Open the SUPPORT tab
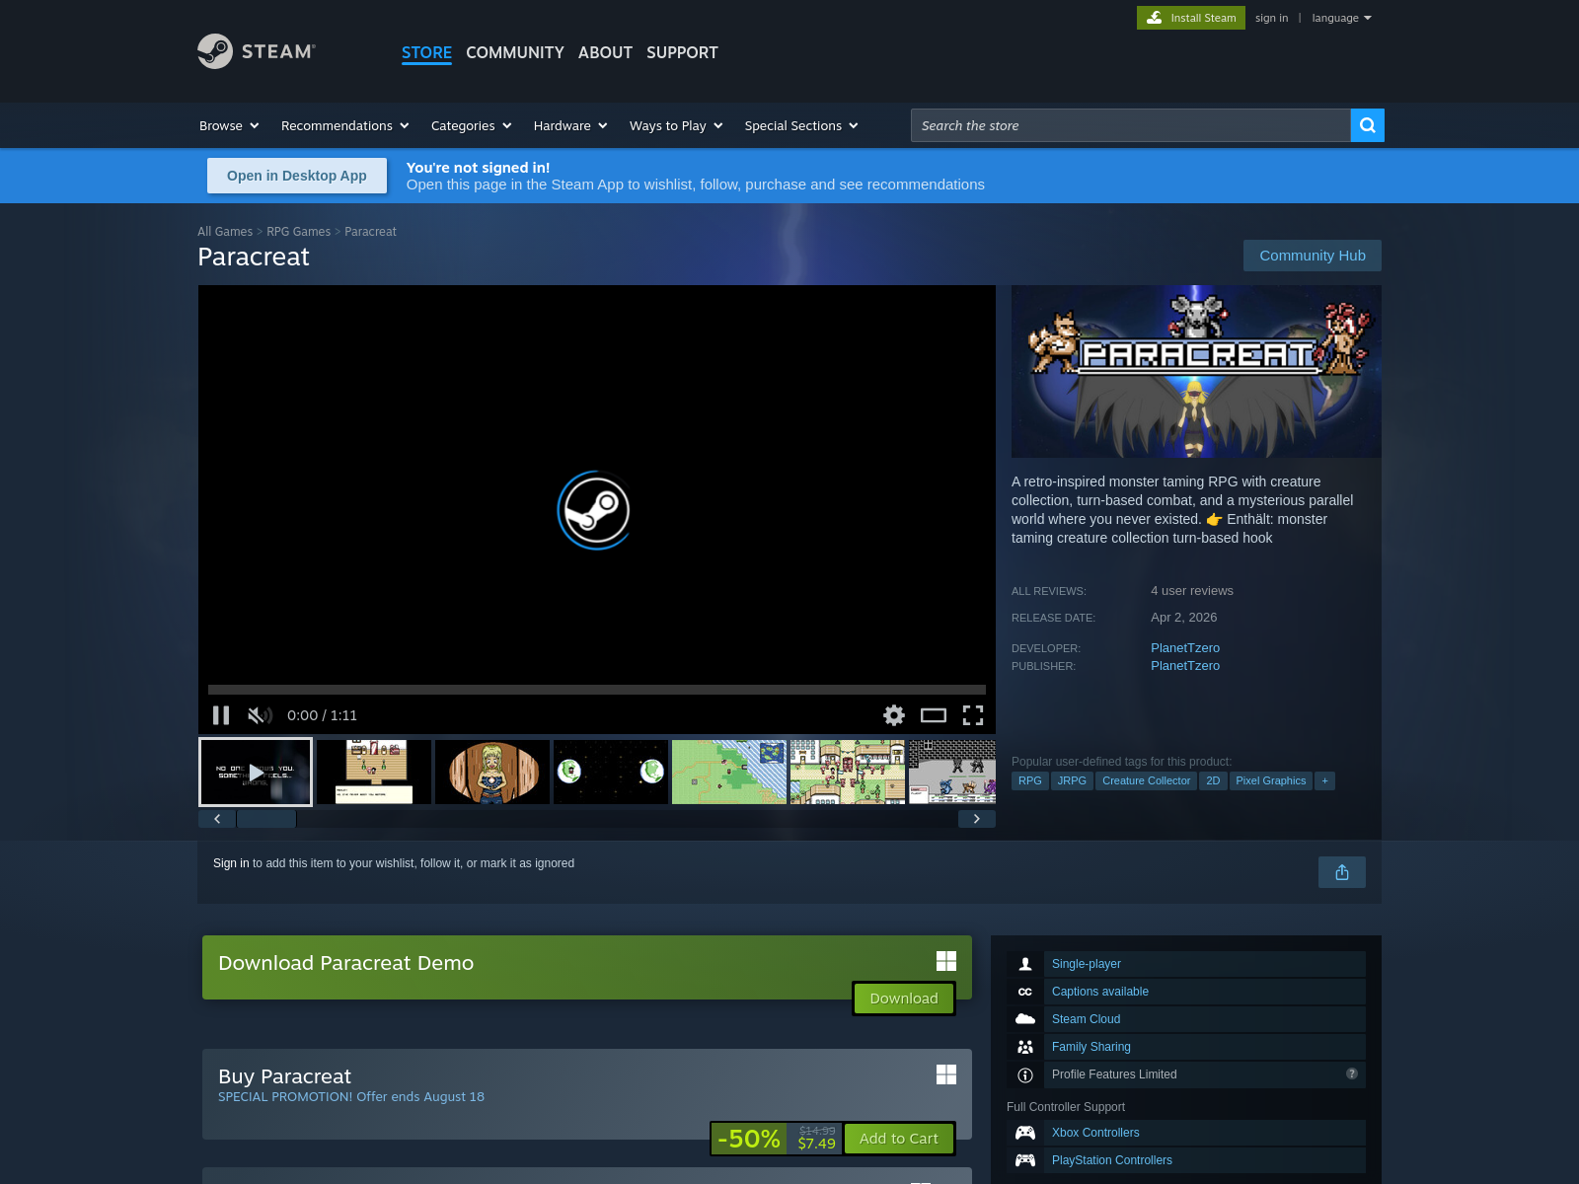 coord(682,52)
